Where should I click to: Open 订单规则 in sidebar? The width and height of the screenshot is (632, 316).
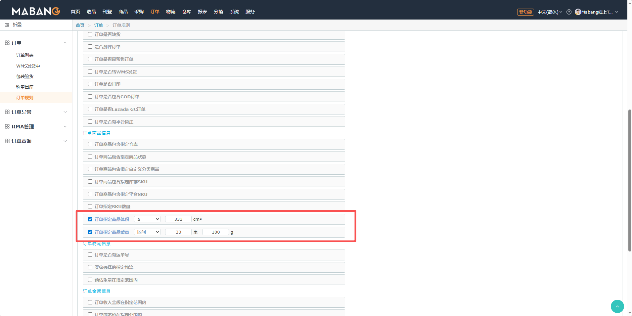tap(25, 98)
